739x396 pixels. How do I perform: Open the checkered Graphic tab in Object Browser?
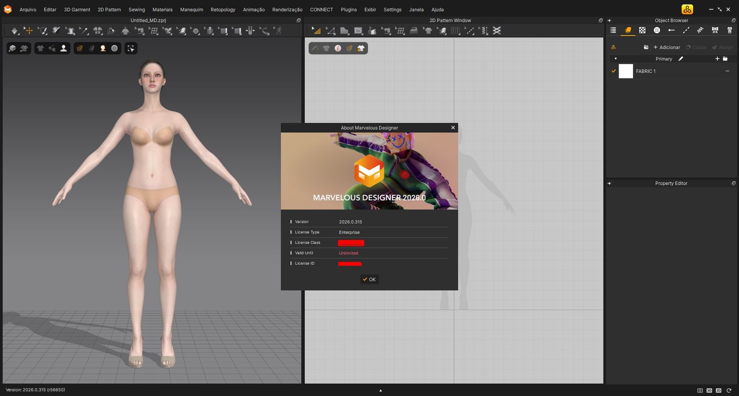(642, 30)
